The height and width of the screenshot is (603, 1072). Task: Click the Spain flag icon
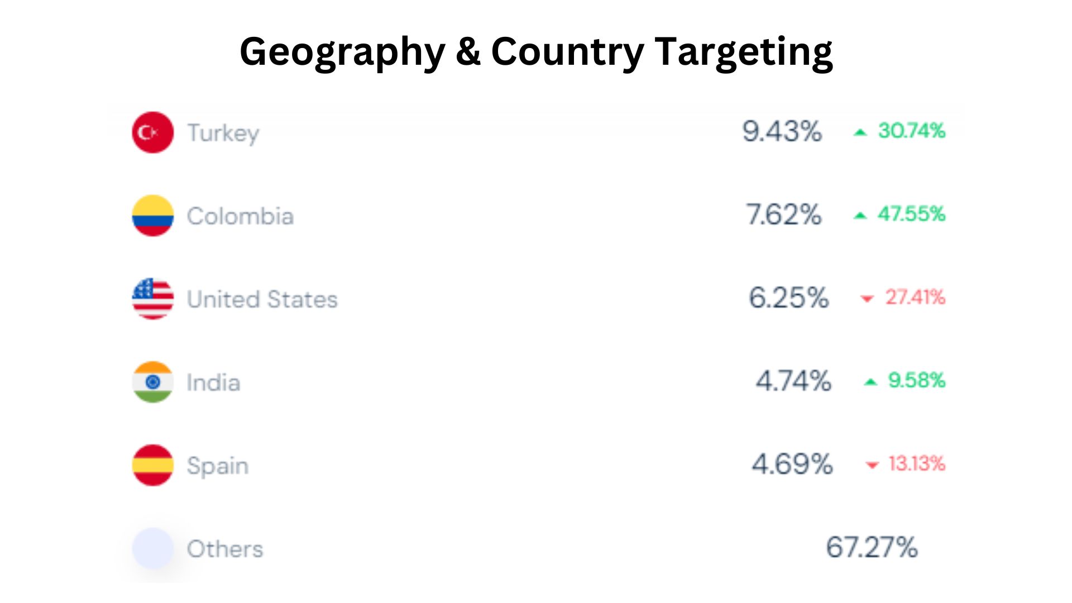(152, 465)
